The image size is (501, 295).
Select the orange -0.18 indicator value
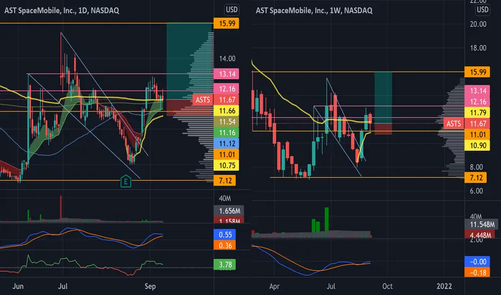pyautogui.click(x=477, y=272)
